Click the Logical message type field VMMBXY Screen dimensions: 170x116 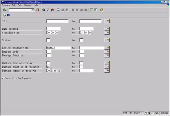pos(59,48)
